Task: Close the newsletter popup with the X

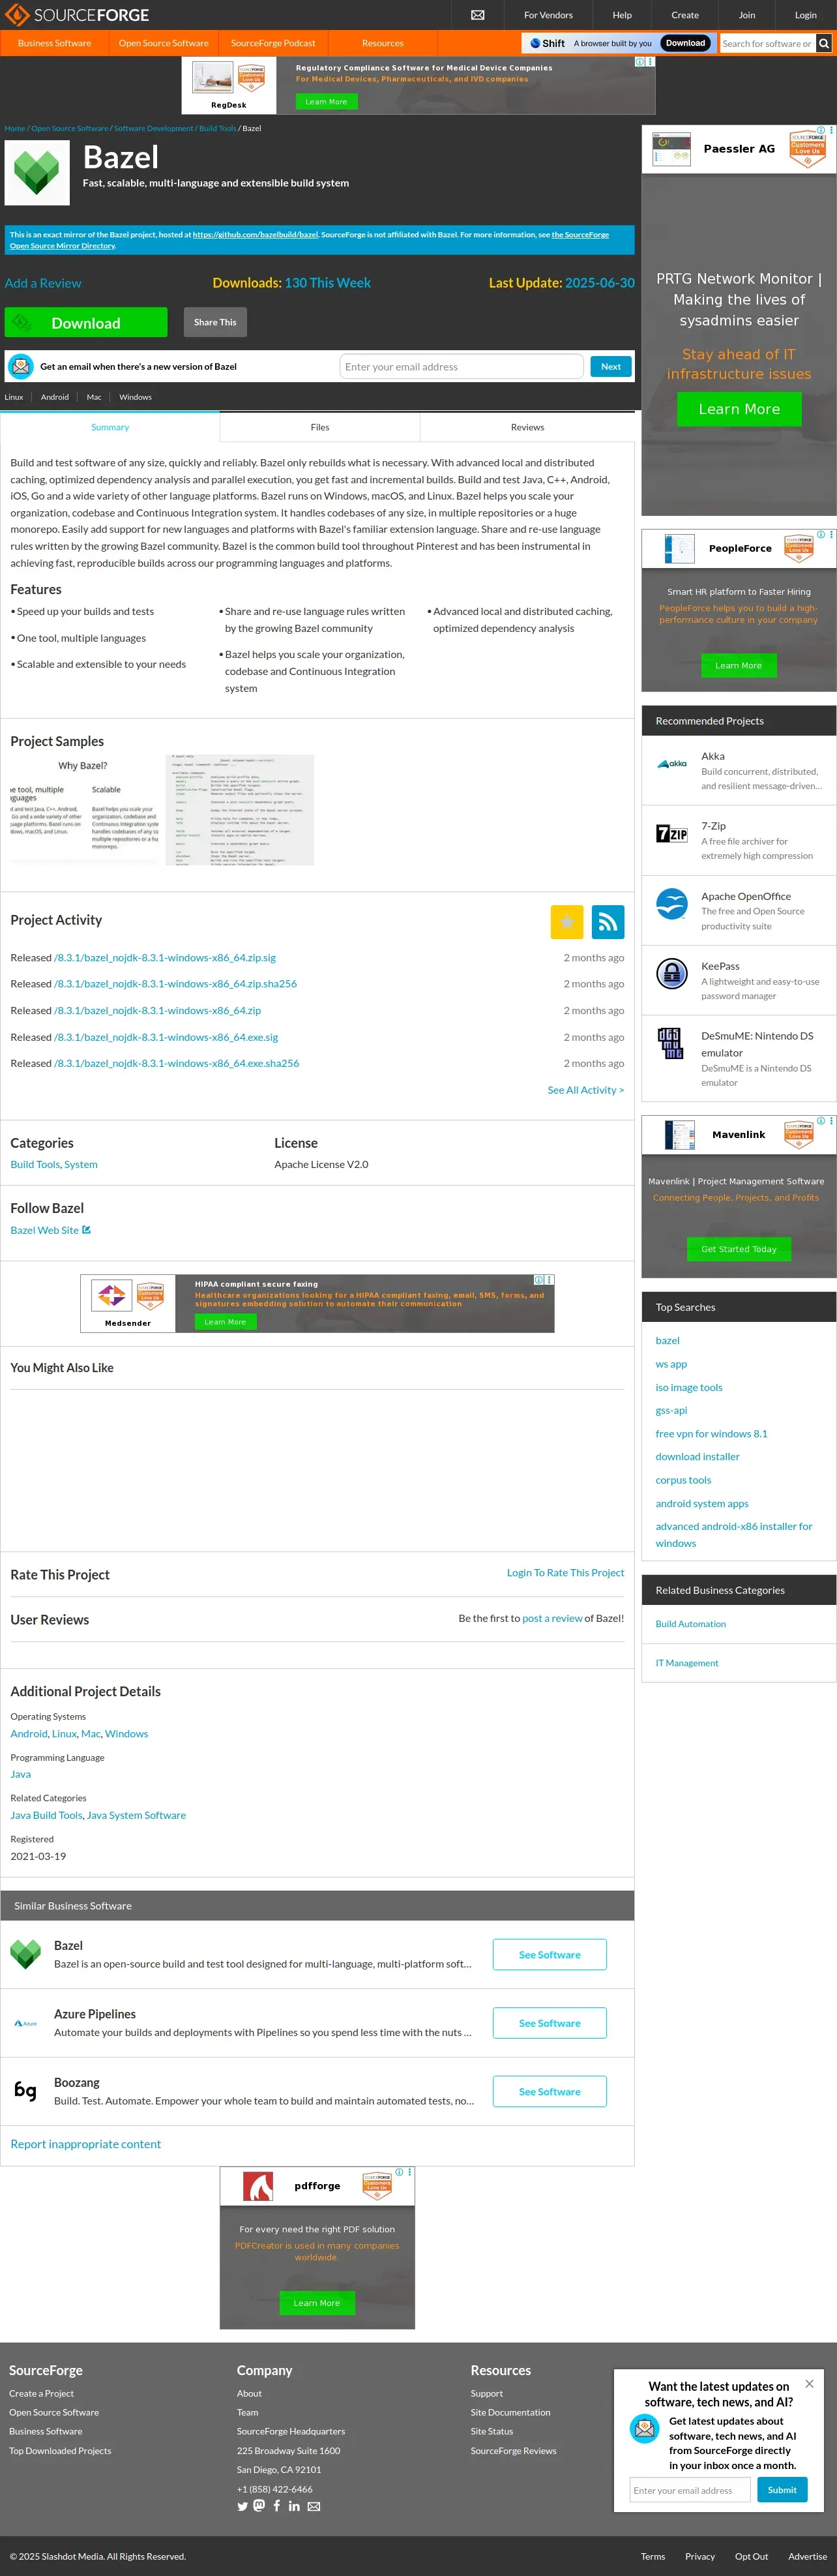Action: (x=809, y=2384)
